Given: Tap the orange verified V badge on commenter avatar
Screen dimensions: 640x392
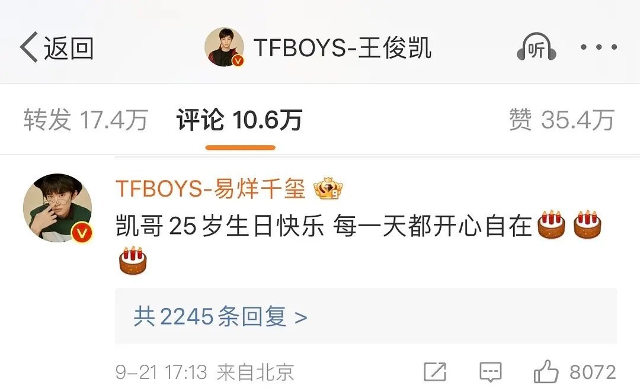Looking at the screenshot, I should (x=82, y=233).
